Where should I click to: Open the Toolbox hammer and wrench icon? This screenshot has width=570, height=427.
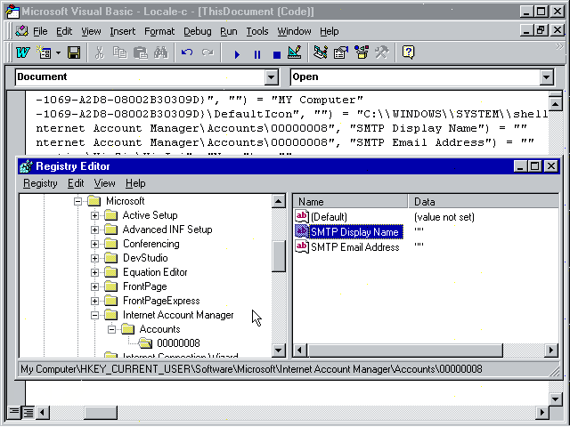pyautogui.click(x=382, y=53)
